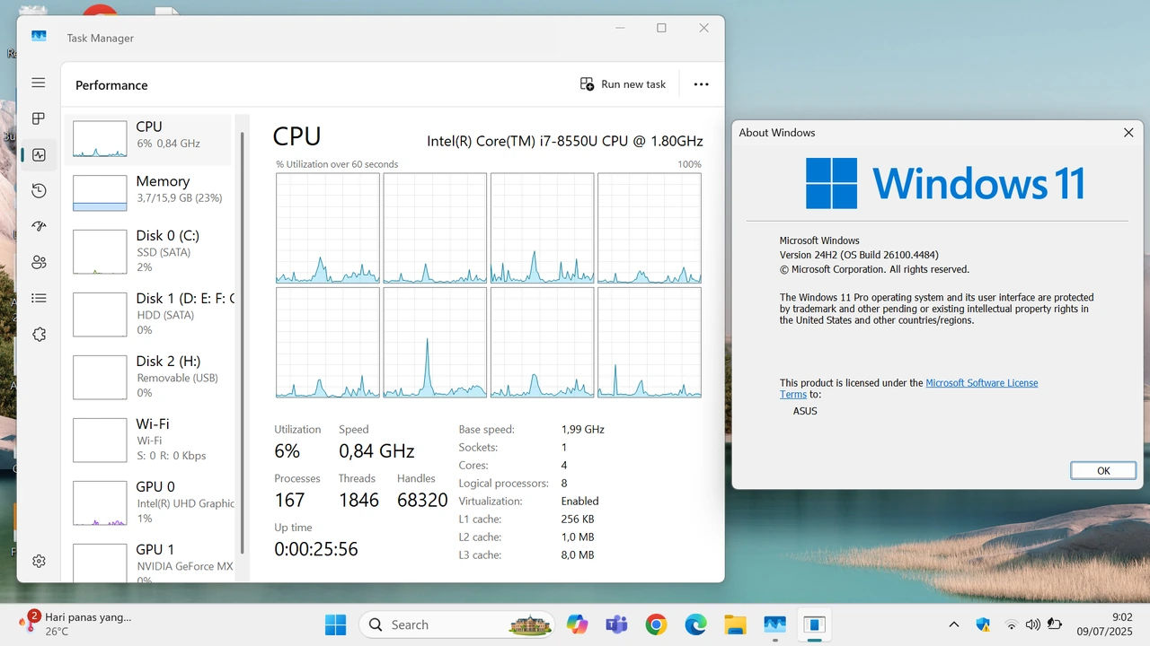Click About Windows winver taskbar icon
1150x646 pixels.
(x=814, y=624)
